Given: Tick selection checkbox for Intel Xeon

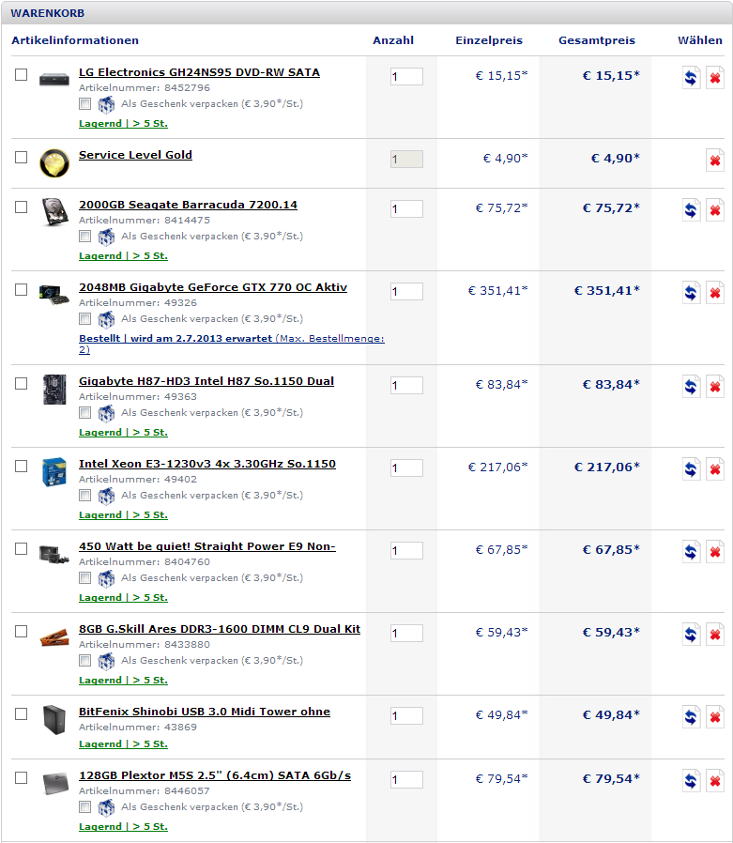Looking at the screenshot, I should pyautogui.click(x=21, y=467).
